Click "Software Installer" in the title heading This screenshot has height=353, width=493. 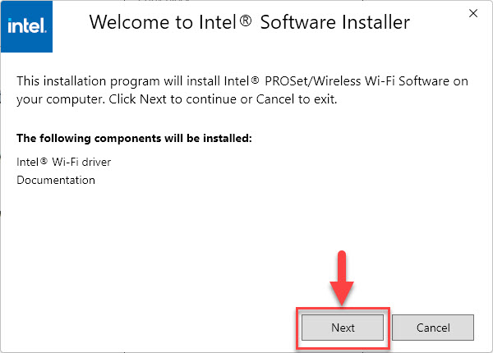[x=335, y=22]
